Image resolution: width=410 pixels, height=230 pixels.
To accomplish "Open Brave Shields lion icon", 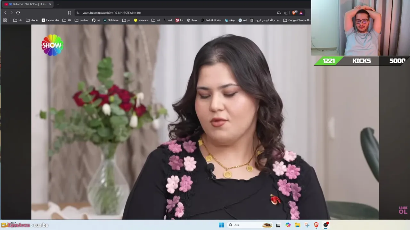I will [294, 13].
